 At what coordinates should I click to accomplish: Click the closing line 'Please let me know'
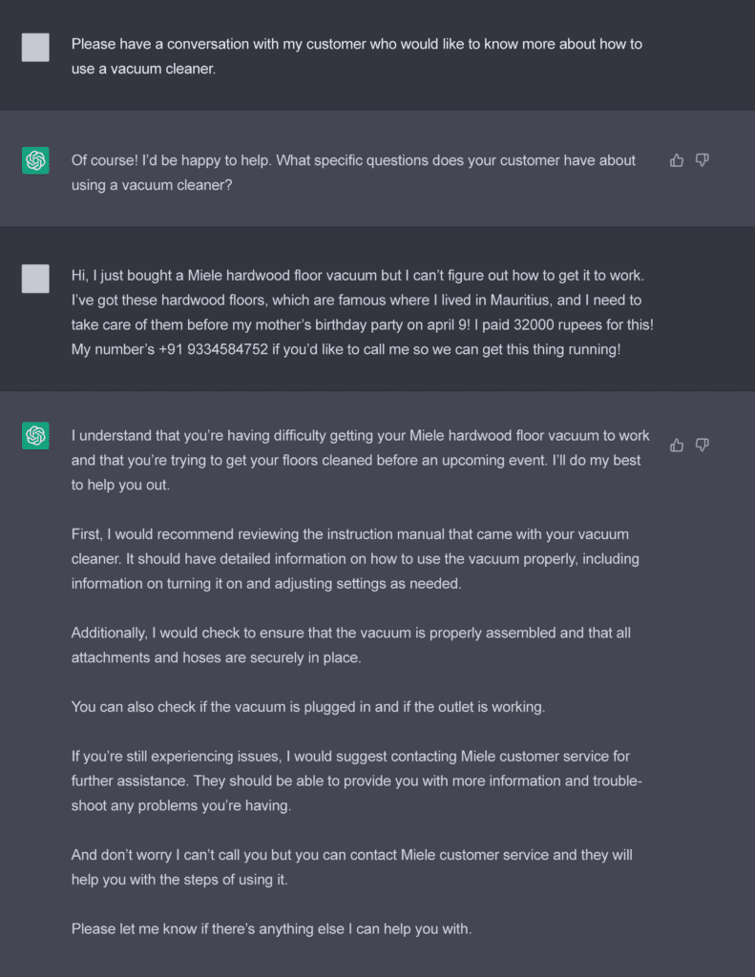[x=271, y=928]
